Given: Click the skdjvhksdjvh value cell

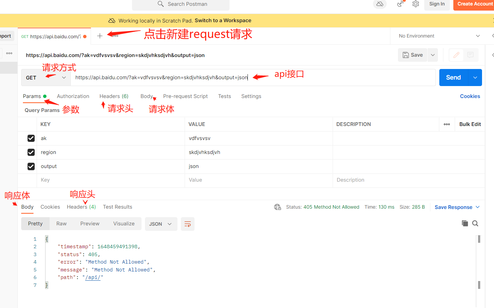Looking at the screenshot, I should pyautogui.click(x=259, y=152).
